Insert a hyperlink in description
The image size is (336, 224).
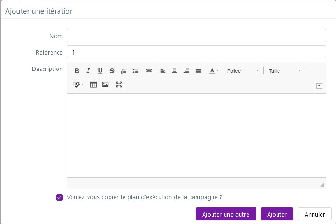click(x=149, y=70)
